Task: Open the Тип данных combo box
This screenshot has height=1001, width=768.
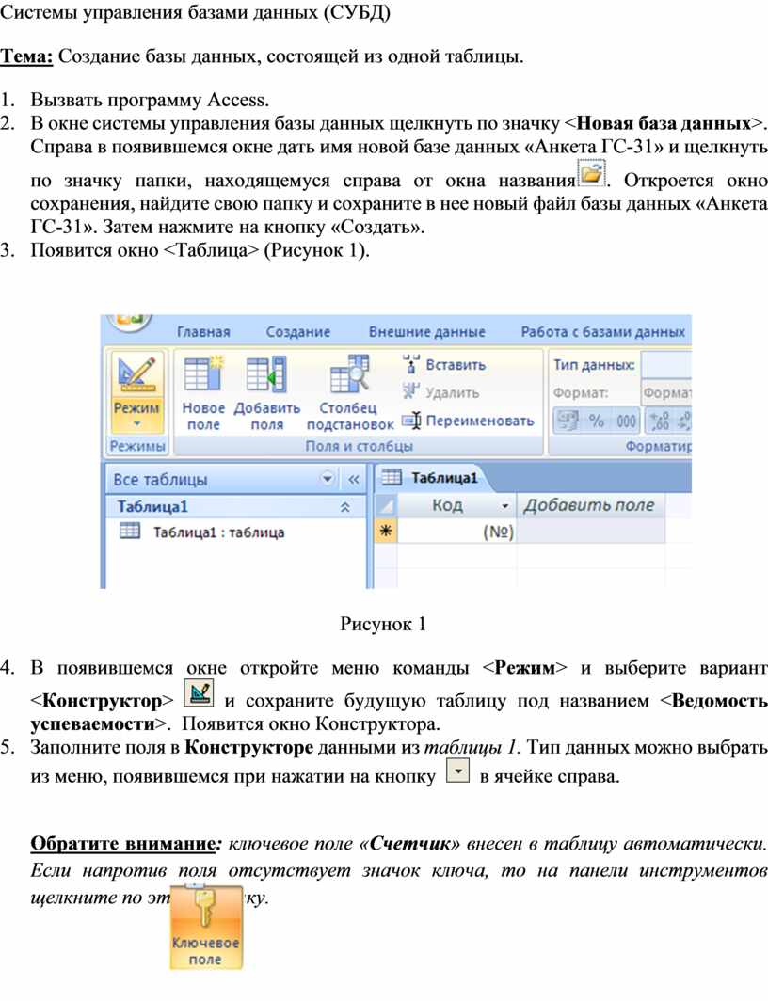Action: 665,365
